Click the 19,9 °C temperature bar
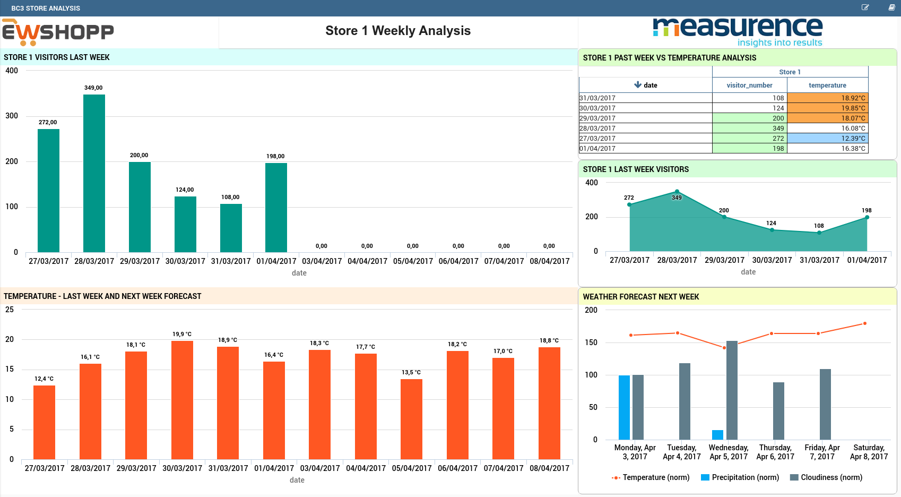This screenshot has width=901, height=497. click(182, 400)
